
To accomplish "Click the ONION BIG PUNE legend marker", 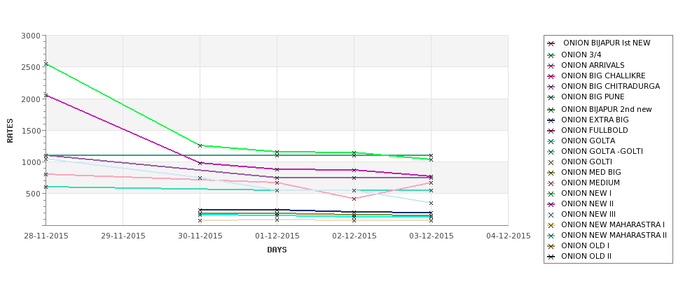I will [551, 97].
